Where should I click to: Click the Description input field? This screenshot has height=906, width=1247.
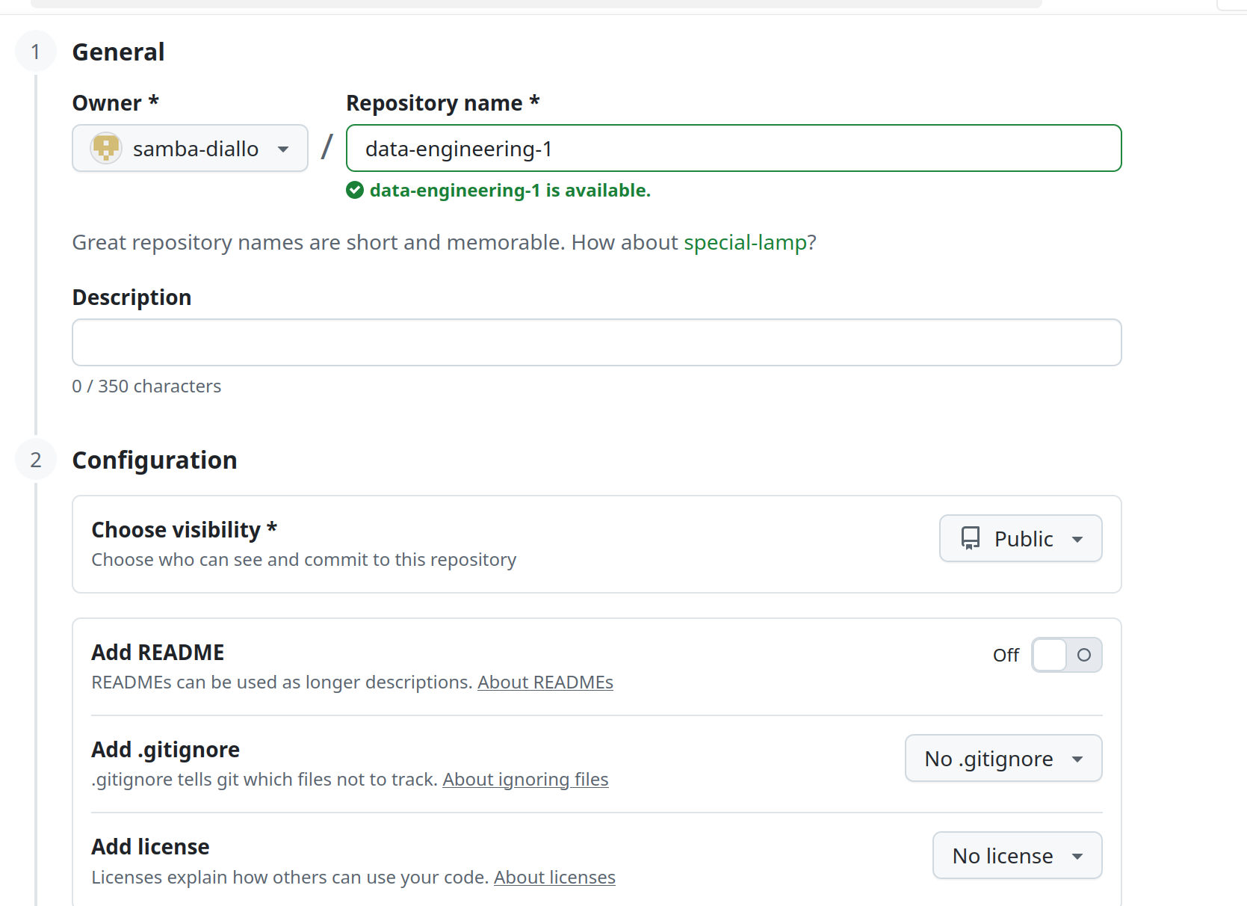[x=595, y=342]
